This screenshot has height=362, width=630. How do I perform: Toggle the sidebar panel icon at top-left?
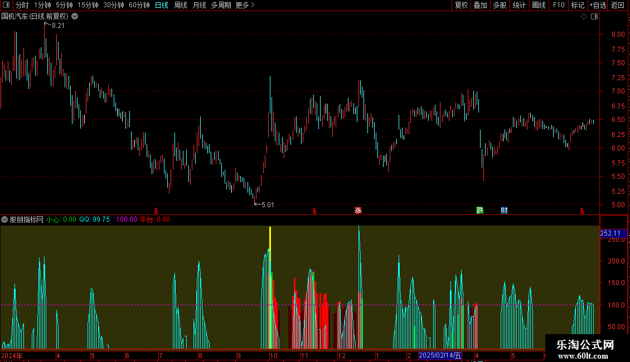[6, 5]
